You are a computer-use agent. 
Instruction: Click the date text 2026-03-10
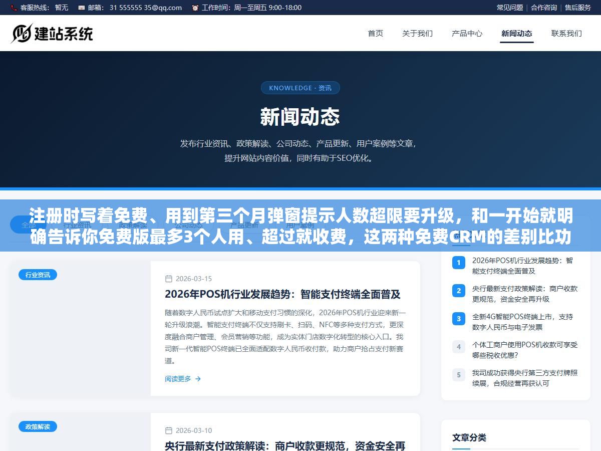193,430
